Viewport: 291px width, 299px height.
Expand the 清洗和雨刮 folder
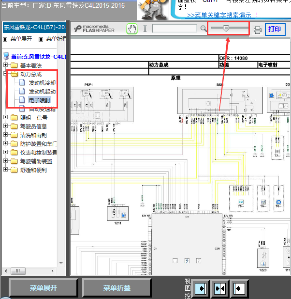5,135
